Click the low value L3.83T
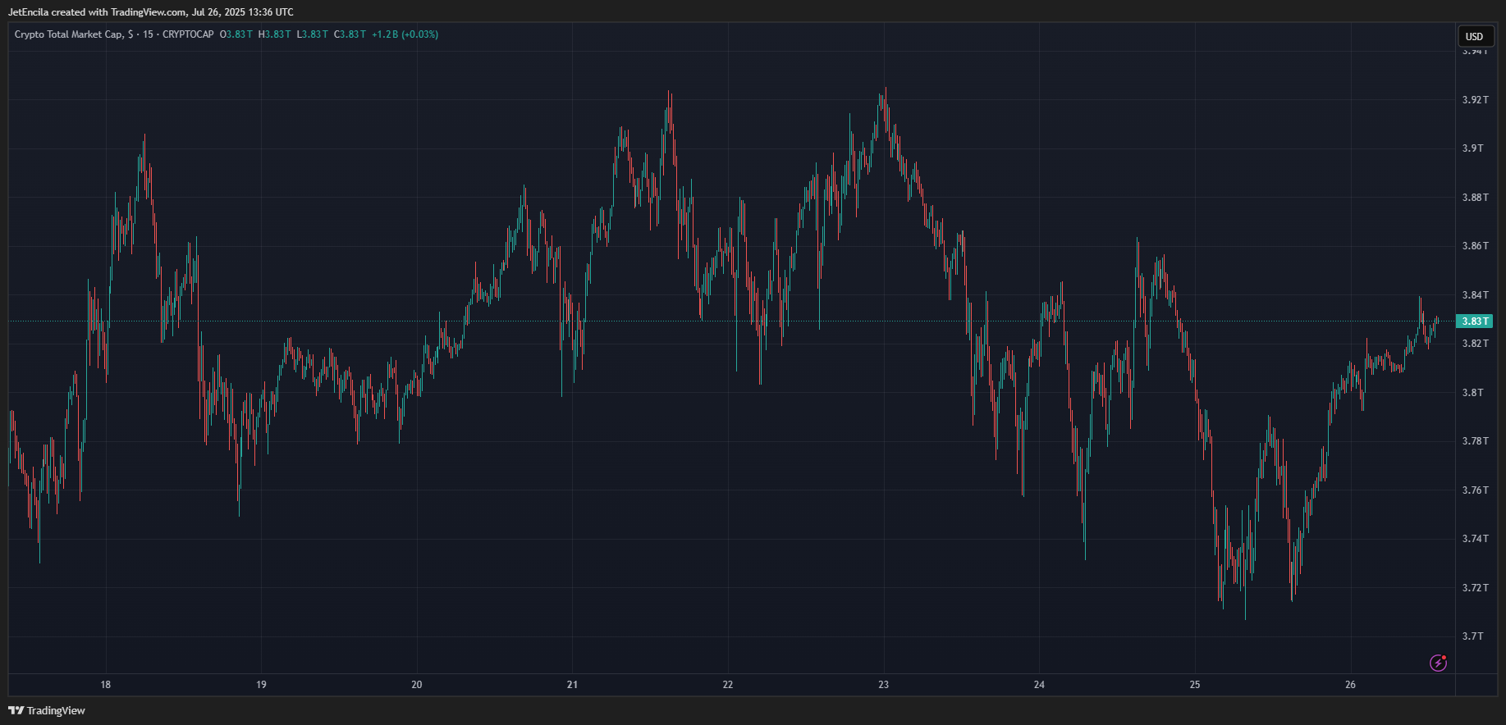The width and height of the screenshot is (1506, 725). (x=313, y=34)
